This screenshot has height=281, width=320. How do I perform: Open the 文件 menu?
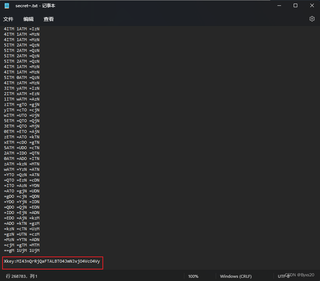coord(8,19)
